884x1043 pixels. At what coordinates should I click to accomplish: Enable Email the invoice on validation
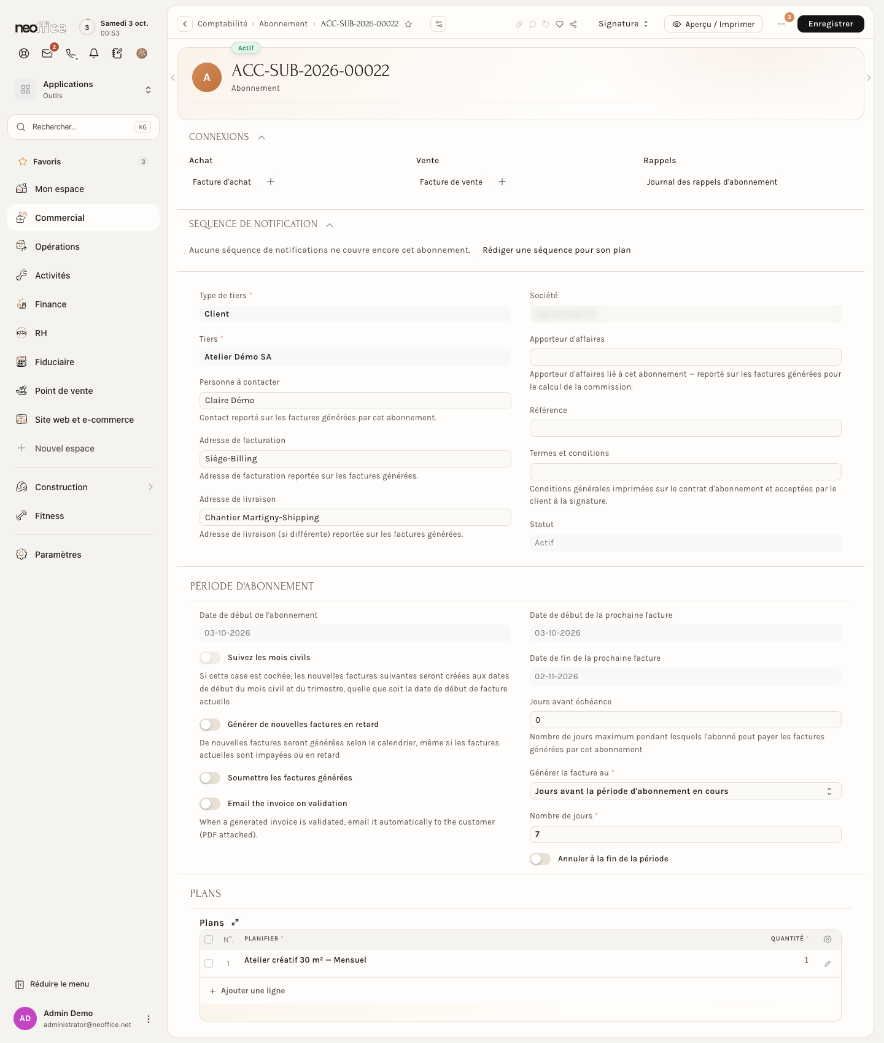(210, 804)
